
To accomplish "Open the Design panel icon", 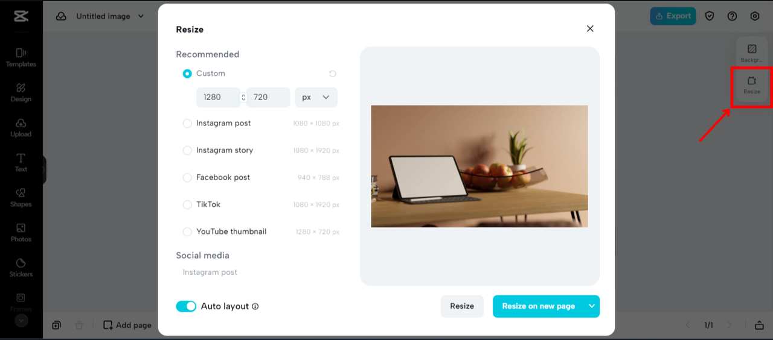I will [x=21, y=92].
